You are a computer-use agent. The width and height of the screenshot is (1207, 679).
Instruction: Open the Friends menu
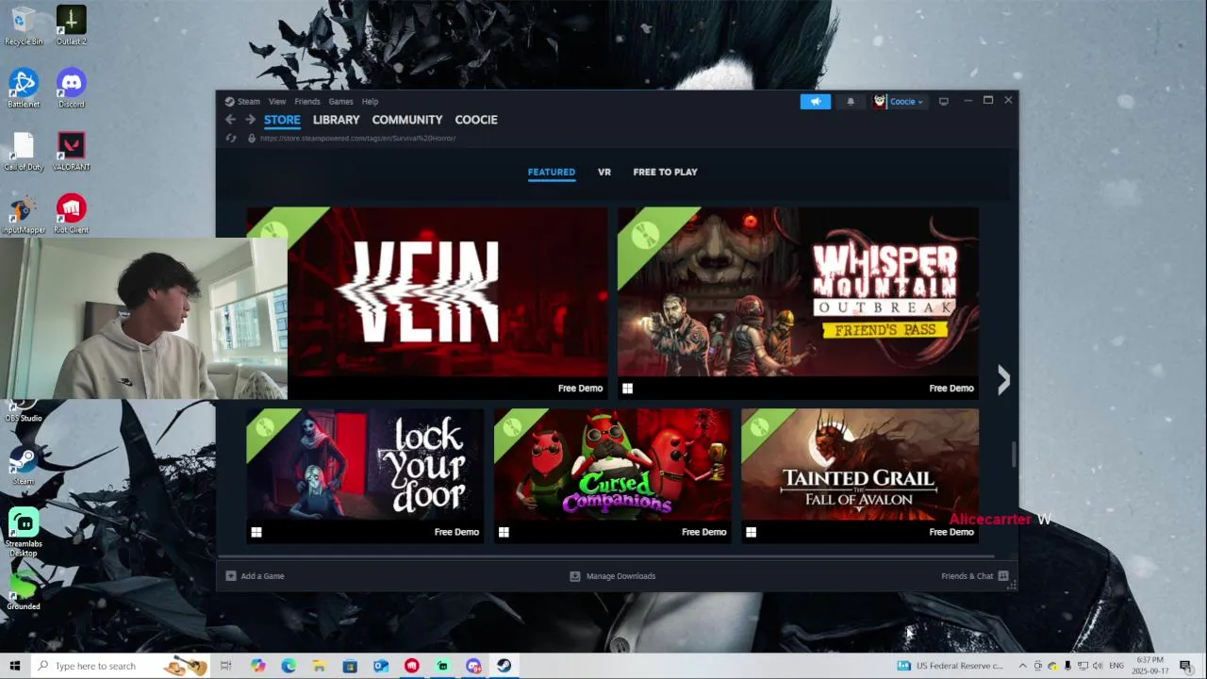pos(307,102)
